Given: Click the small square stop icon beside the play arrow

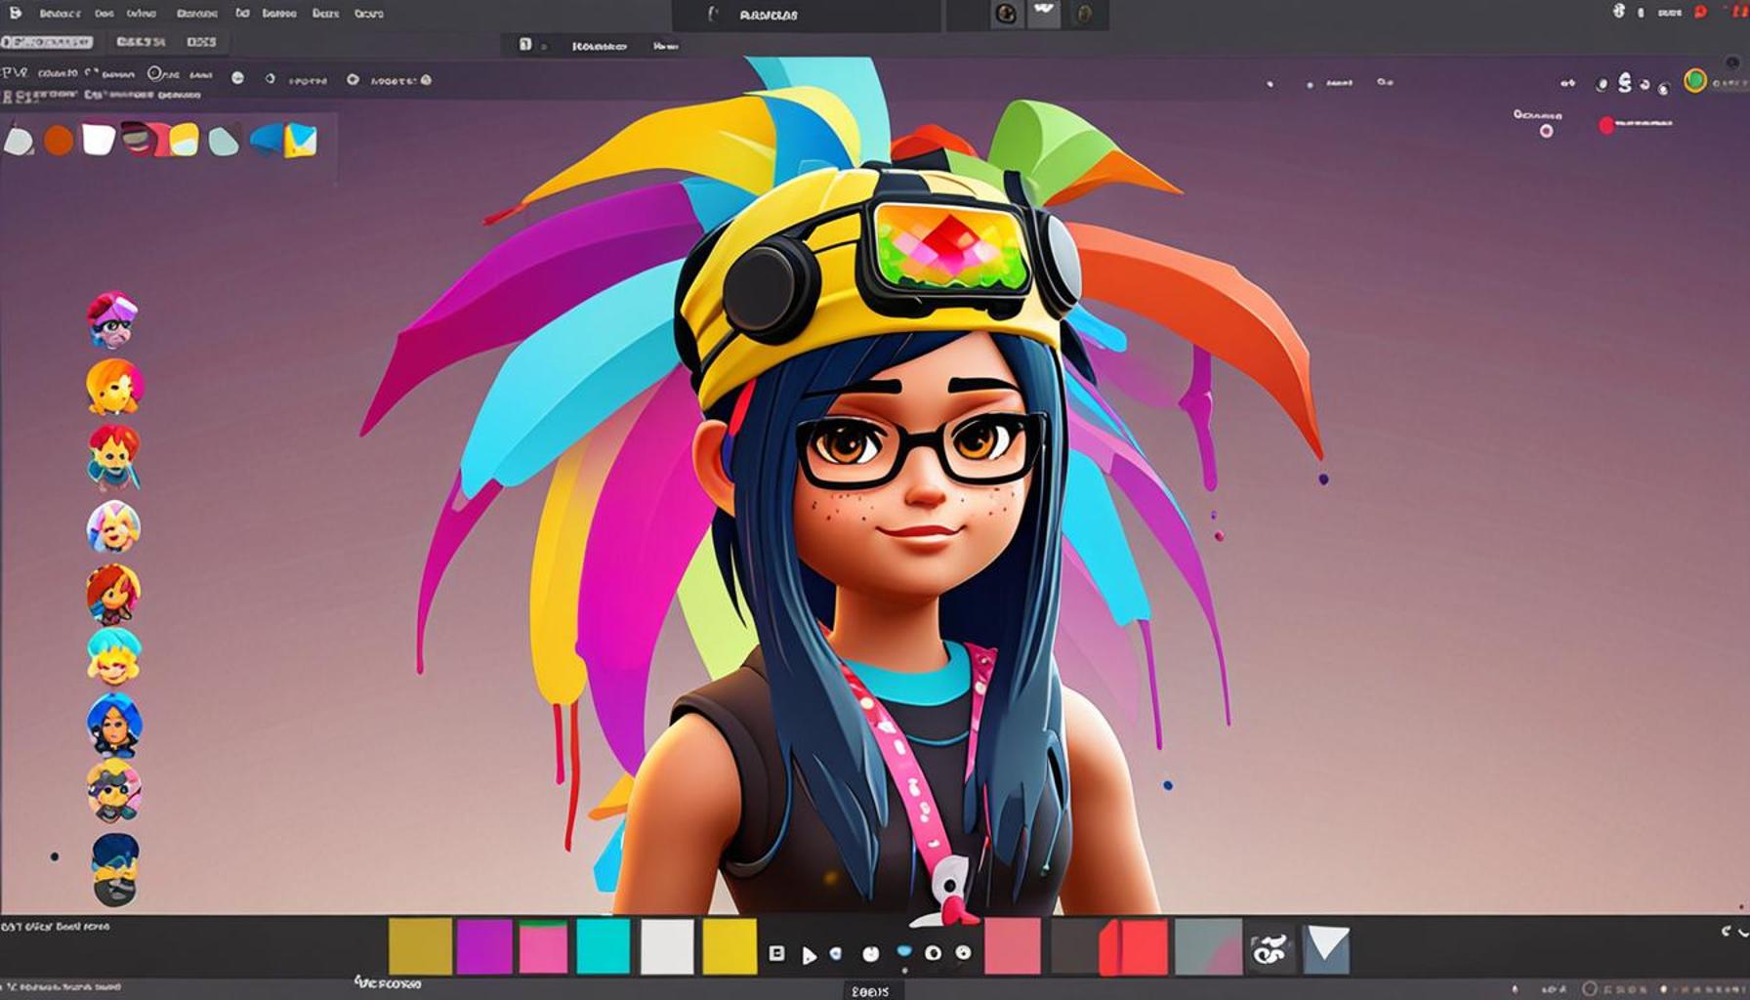Looking at the screenshot, I should click(776, 953).
